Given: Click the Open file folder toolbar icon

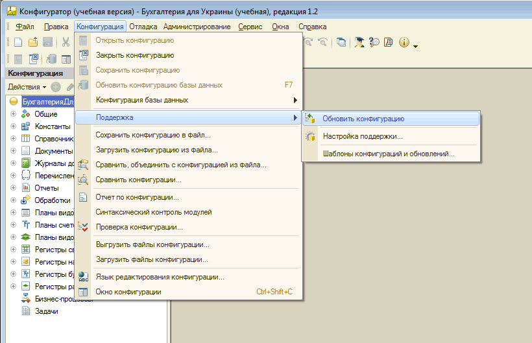Looking at the screenshot, I should pos(33,42).
